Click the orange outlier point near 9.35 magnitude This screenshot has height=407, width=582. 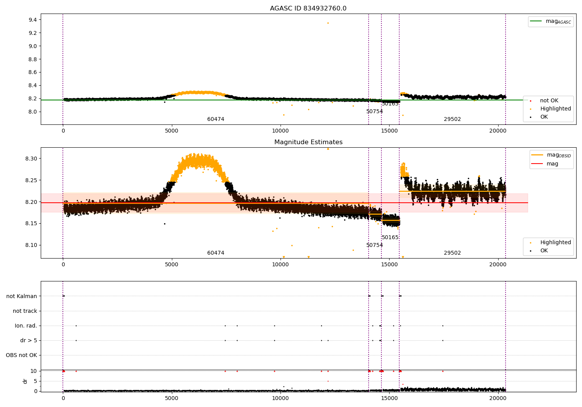click(x=328, y=23)
